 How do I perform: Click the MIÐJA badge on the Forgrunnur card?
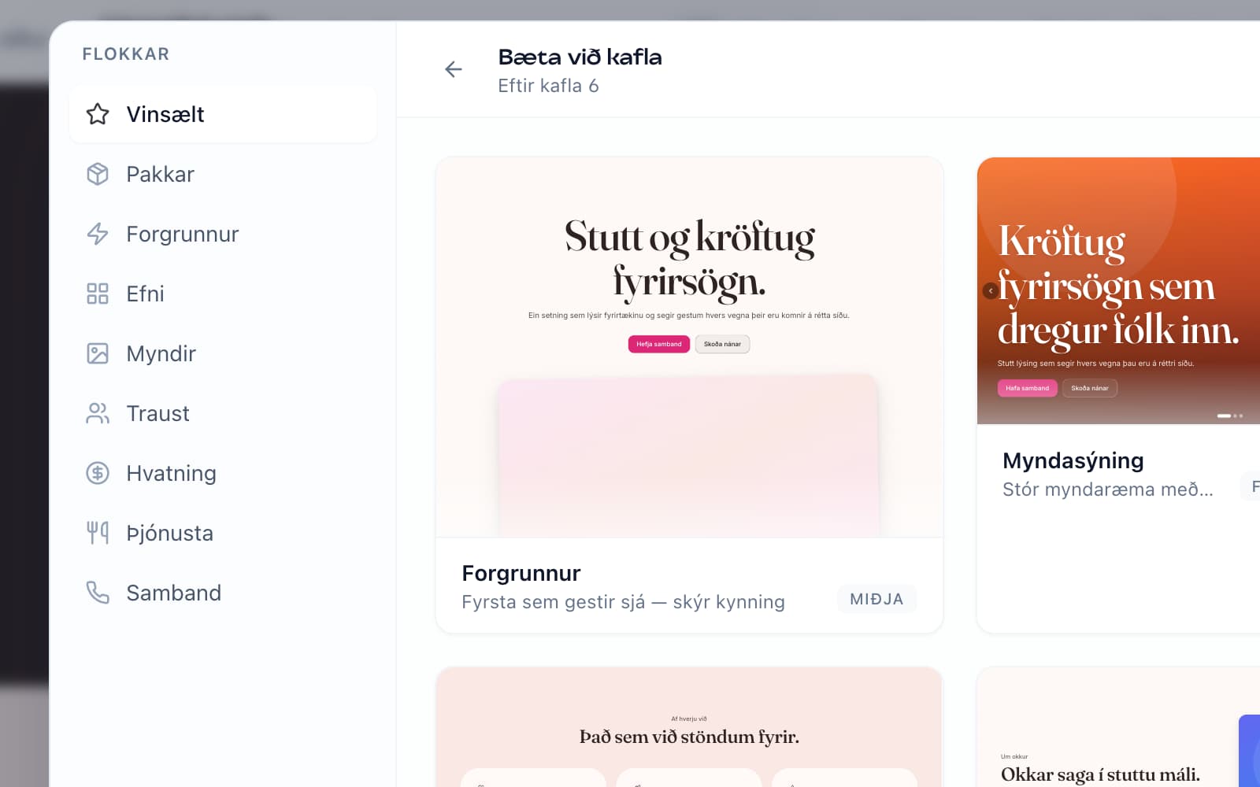coord(876,599)
